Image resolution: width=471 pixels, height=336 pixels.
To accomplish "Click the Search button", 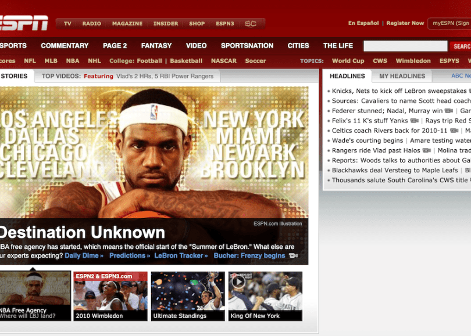I will (x=461, y=46).
